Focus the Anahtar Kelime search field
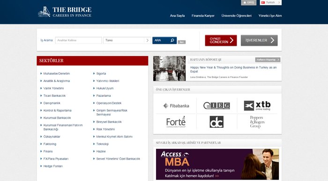 click(78, 40)
